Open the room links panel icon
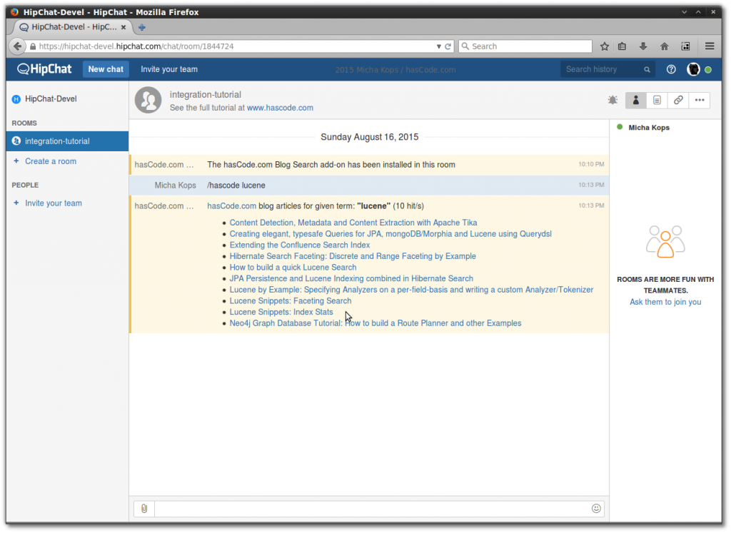Screen dimensions: 731x533 (678, 100)
